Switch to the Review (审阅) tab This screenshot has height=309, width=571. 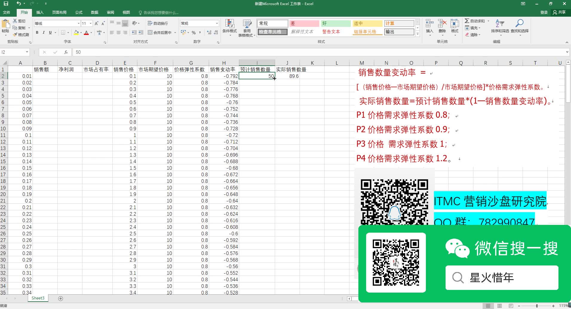(x=110, y=13)
